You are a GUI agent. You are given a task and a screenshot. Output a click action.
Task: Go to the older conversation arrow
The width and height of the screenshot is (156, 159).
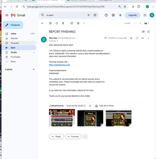point(140,23)
